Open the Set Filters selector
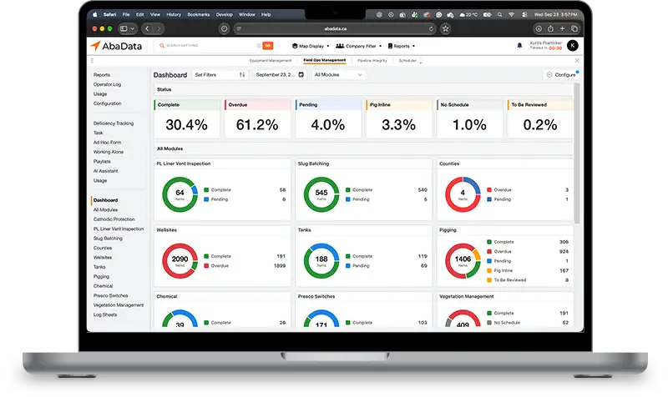Viewport: 668px width, 397px height. (220, 75)
